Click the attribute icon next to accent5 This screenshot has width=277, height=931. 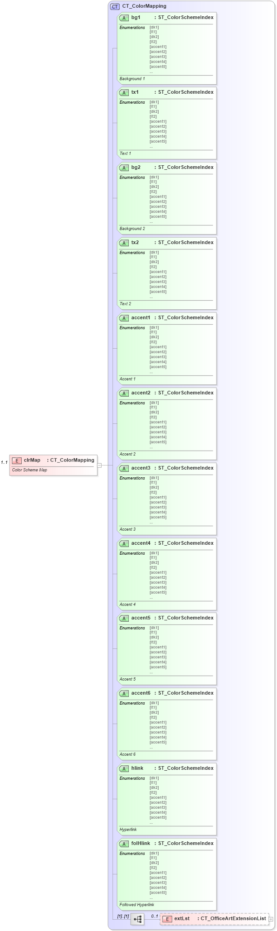[x=124, y=618]
